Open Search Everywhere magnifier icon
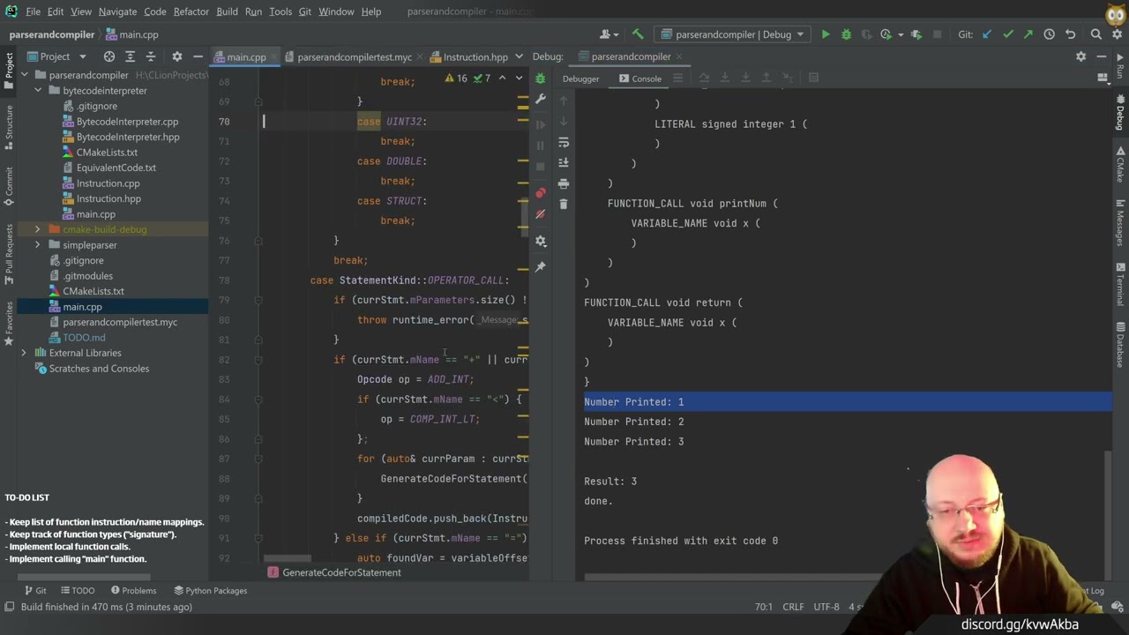1129x635 pixels. pos(1096,34)
